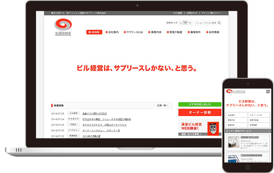The width and height of the screenshot is (274, 173).
Task: Open the 業務内容 menu item
Action: coord(155,32)
